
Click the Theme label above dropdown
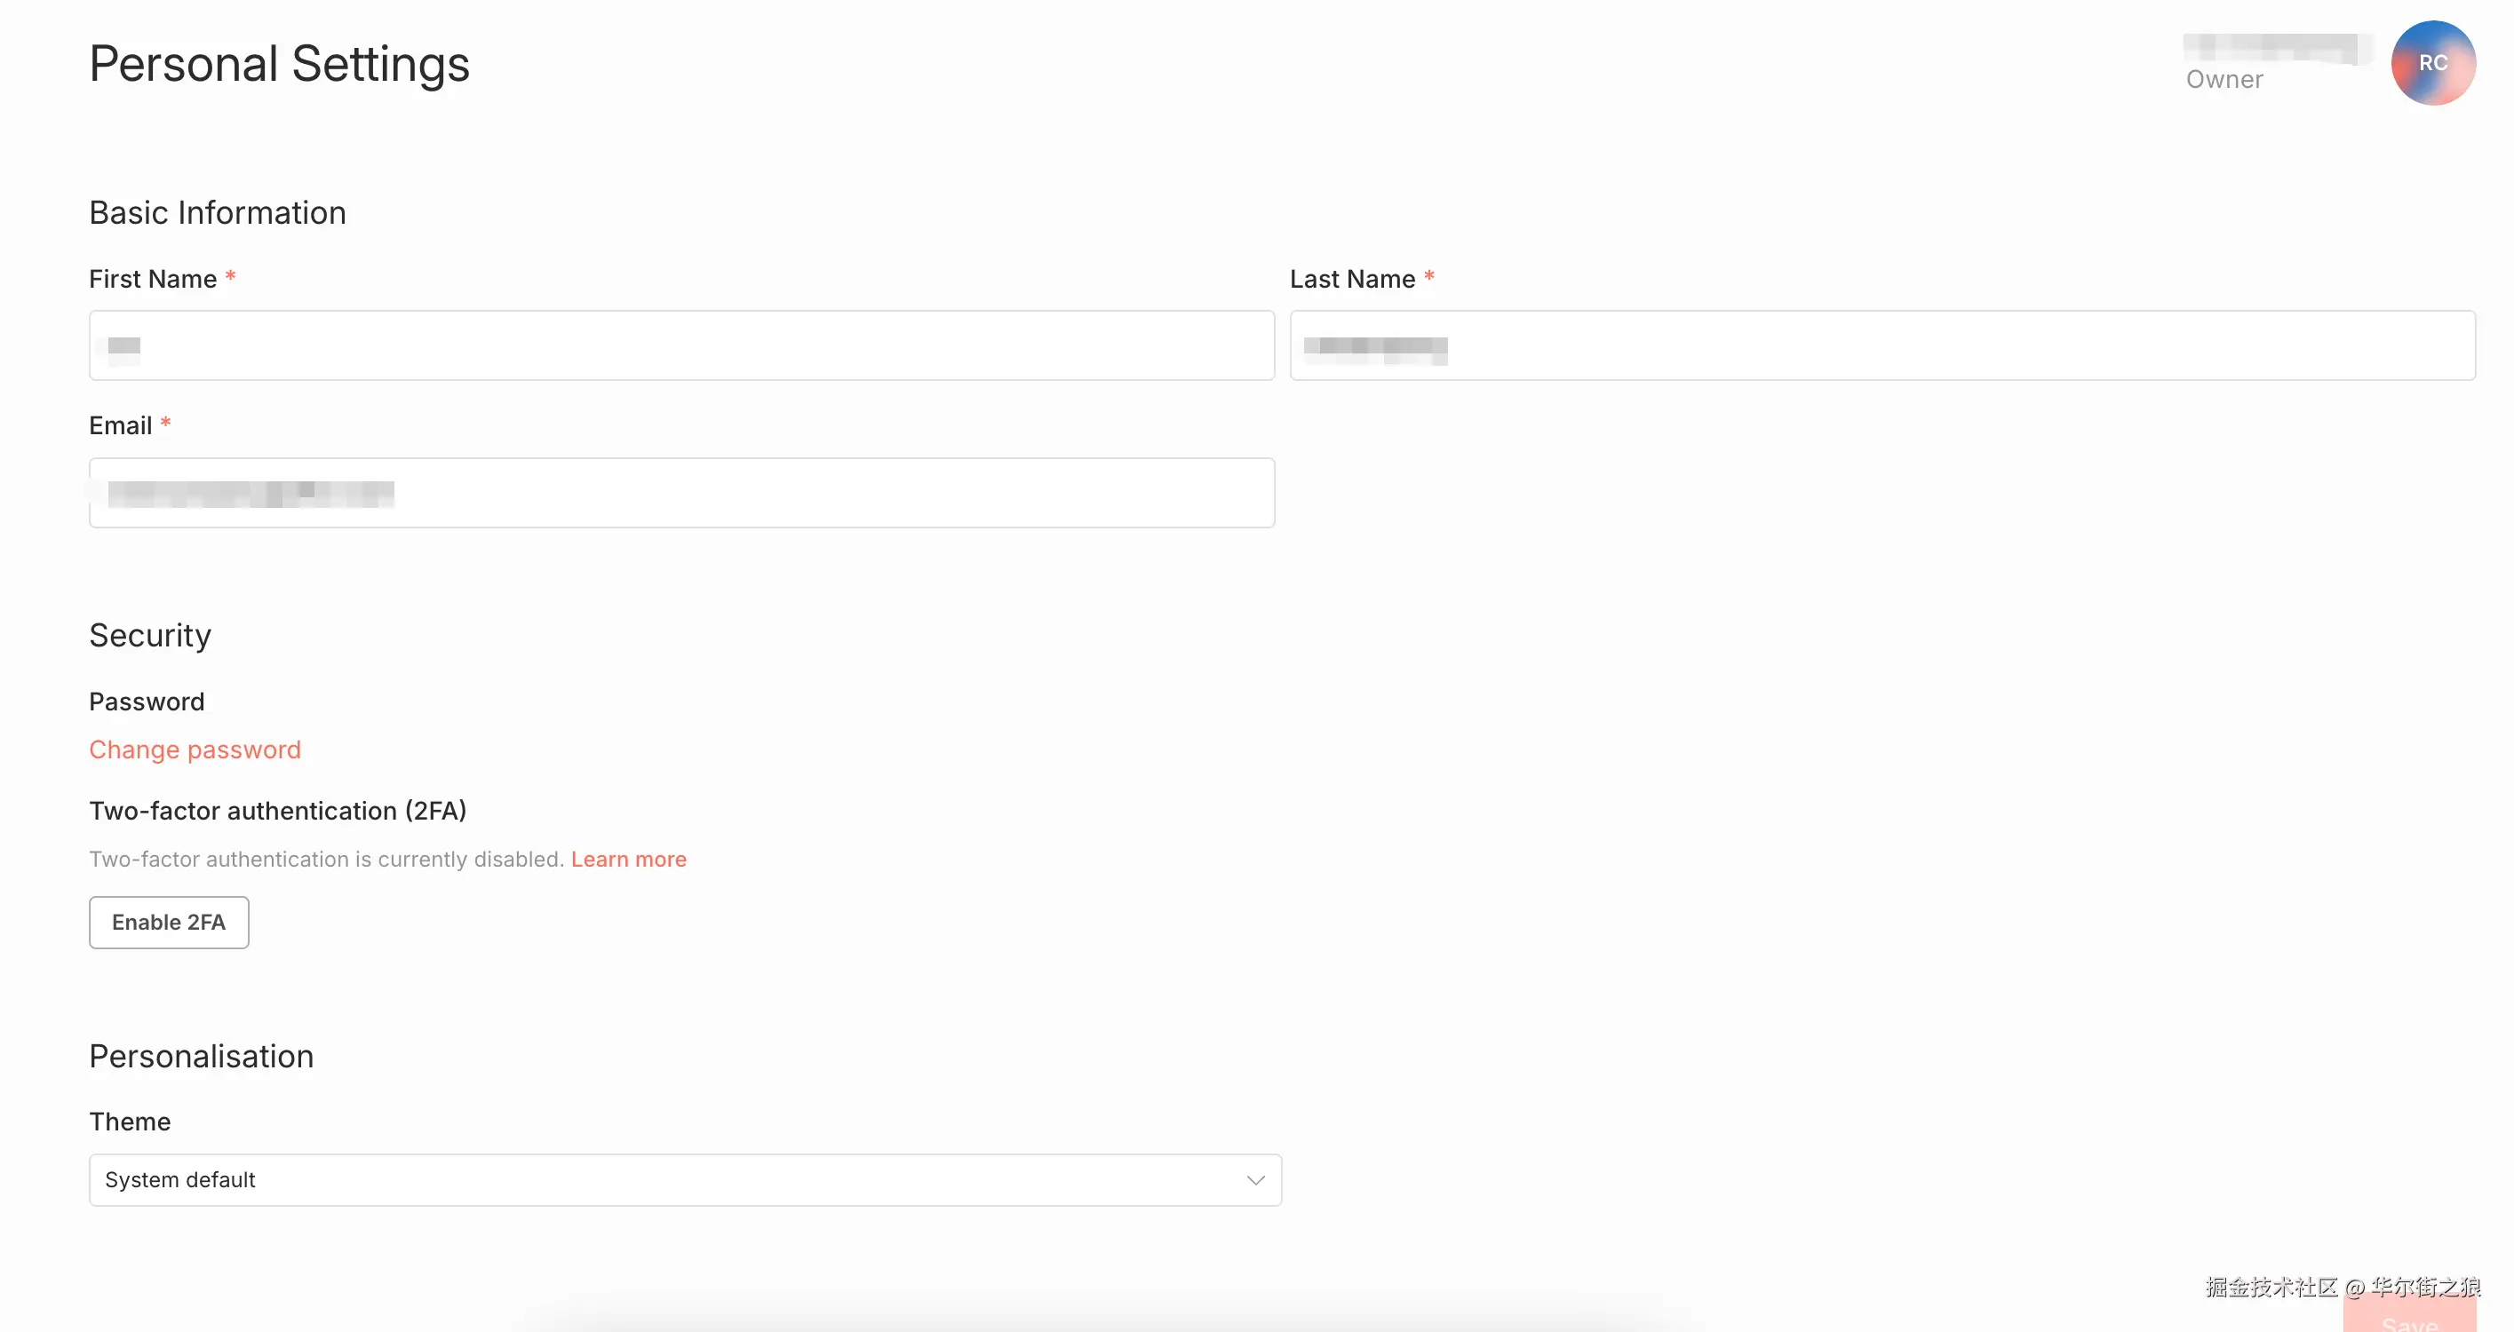(130, 1122)
